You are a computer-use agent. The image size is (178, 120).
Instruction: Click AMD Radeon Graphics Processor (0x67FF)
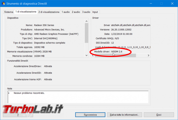click(56, 34)
